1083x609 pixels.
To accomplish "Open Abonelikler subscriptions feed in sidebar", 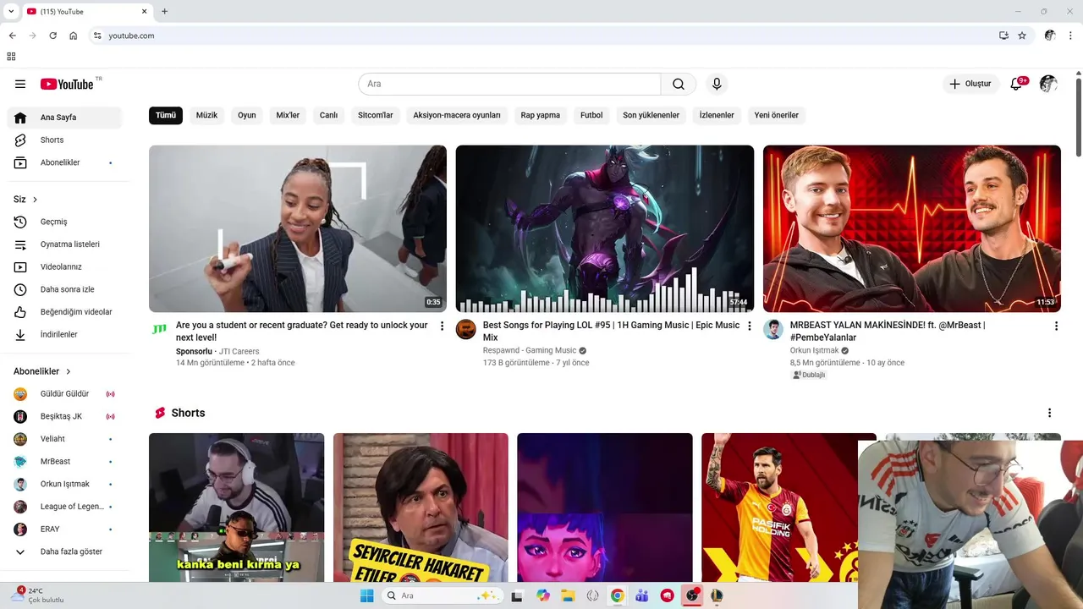I will 64,162.
